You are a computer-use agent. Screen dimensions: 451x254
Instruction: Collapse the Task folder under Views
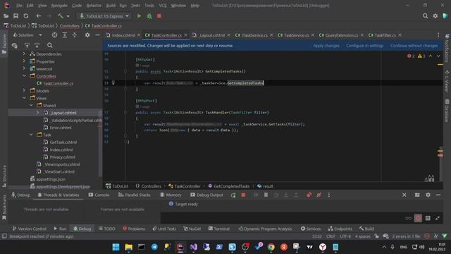click(31, 135)
